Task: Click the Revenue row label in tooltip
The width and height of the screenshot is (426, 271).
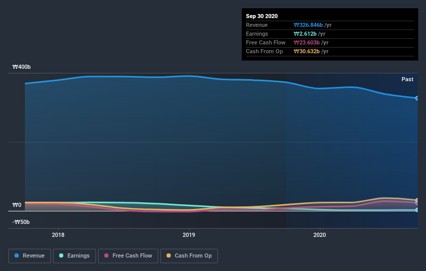Action: (257, 25)
